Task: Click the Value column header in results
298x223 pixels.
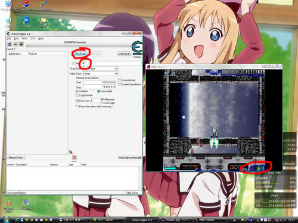Action: (33, 54)
